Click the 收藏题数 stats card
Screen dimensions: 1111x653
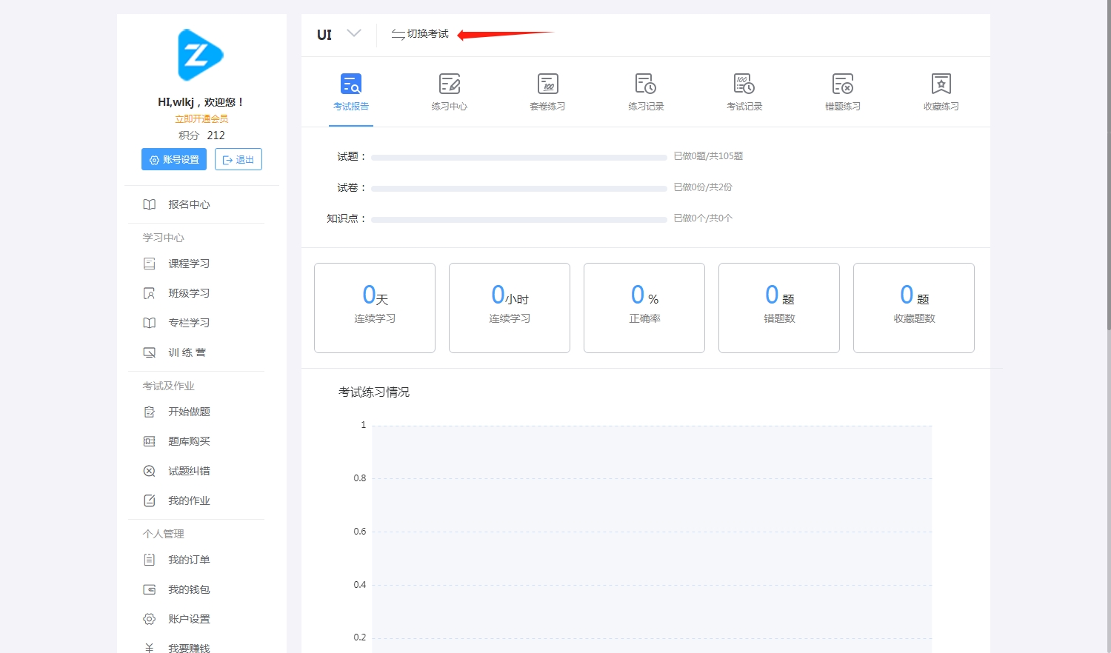[x=914, y=308]
